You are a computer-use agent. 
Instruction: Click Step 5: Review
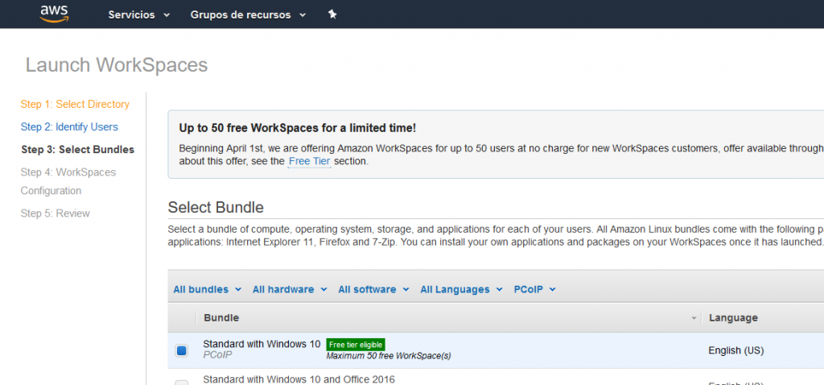[x=56, y=213]
